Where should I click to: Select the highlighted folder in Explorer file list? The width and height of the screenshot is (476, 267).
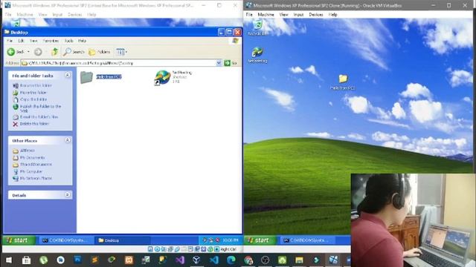(x=101, y=77)
